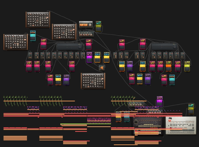Select the teal pedal in the lower right group
Viewport: 199px width, 147px height.
tap(172, 80)
